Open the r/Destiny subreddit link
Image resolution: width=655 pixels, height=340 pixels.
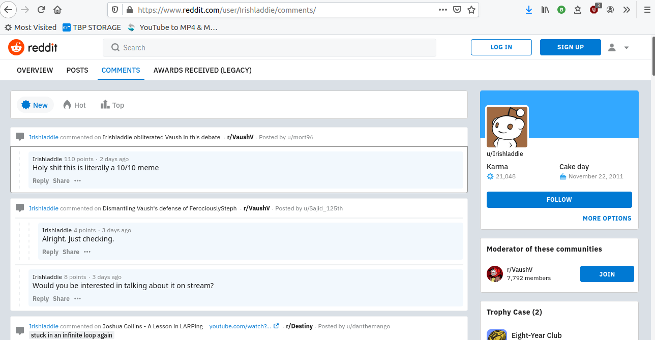(x=300, y=326)
